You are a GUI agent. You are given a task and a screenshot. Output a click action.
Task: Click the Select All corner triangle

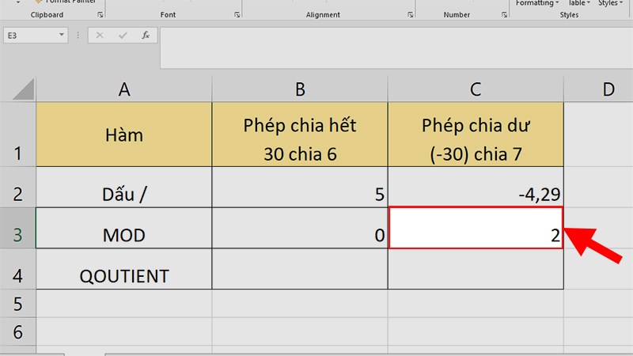24,89
